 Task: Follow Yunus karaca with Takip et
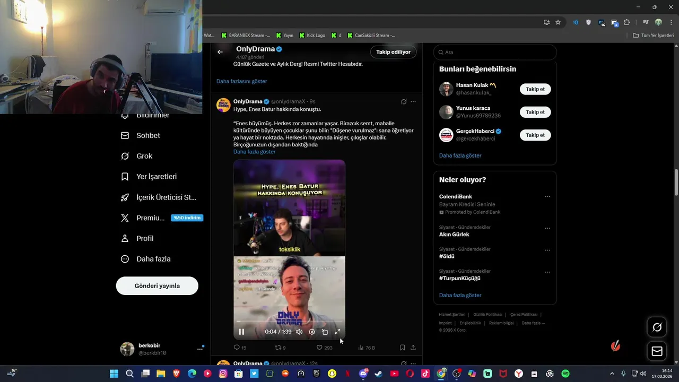[x=535, y=112]
